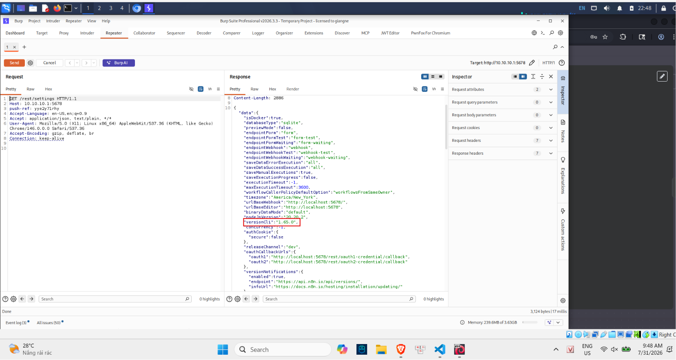Expand Request query parameters section
The height and width of the screenshot is (360, 676).
click(502, 102)
